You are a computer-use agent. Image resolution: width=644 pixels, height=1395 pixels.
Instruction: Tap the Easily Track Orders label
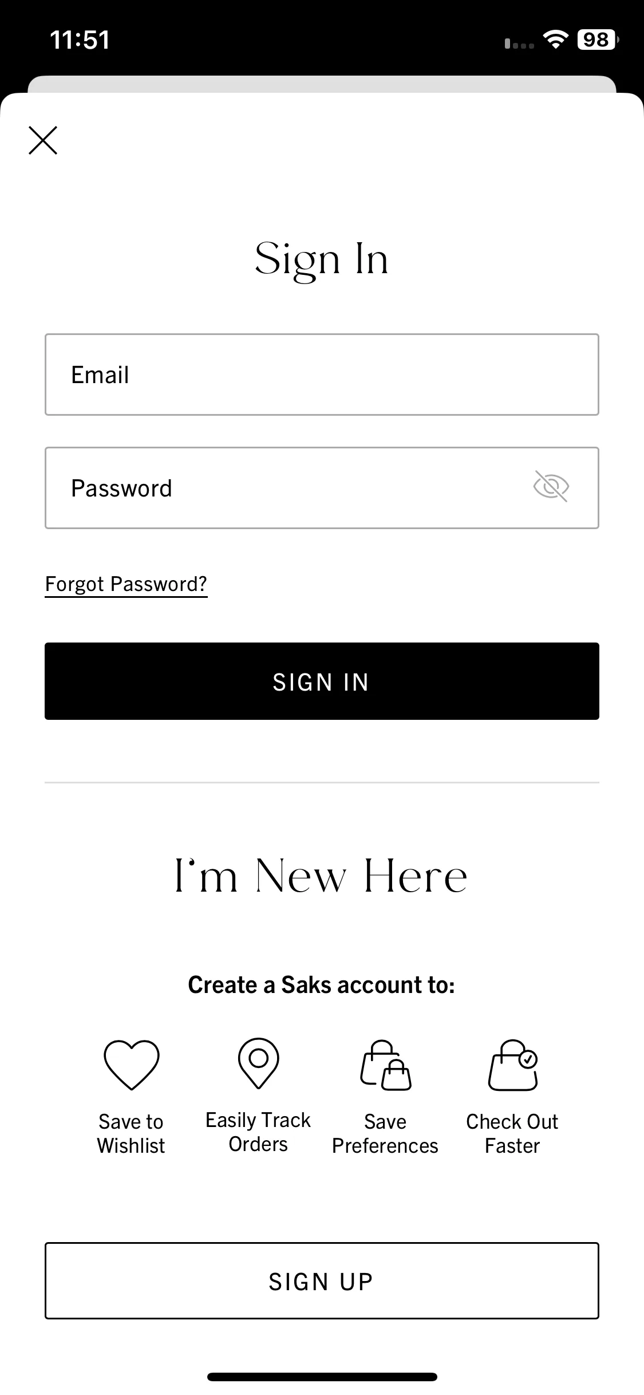[258, 1132]
